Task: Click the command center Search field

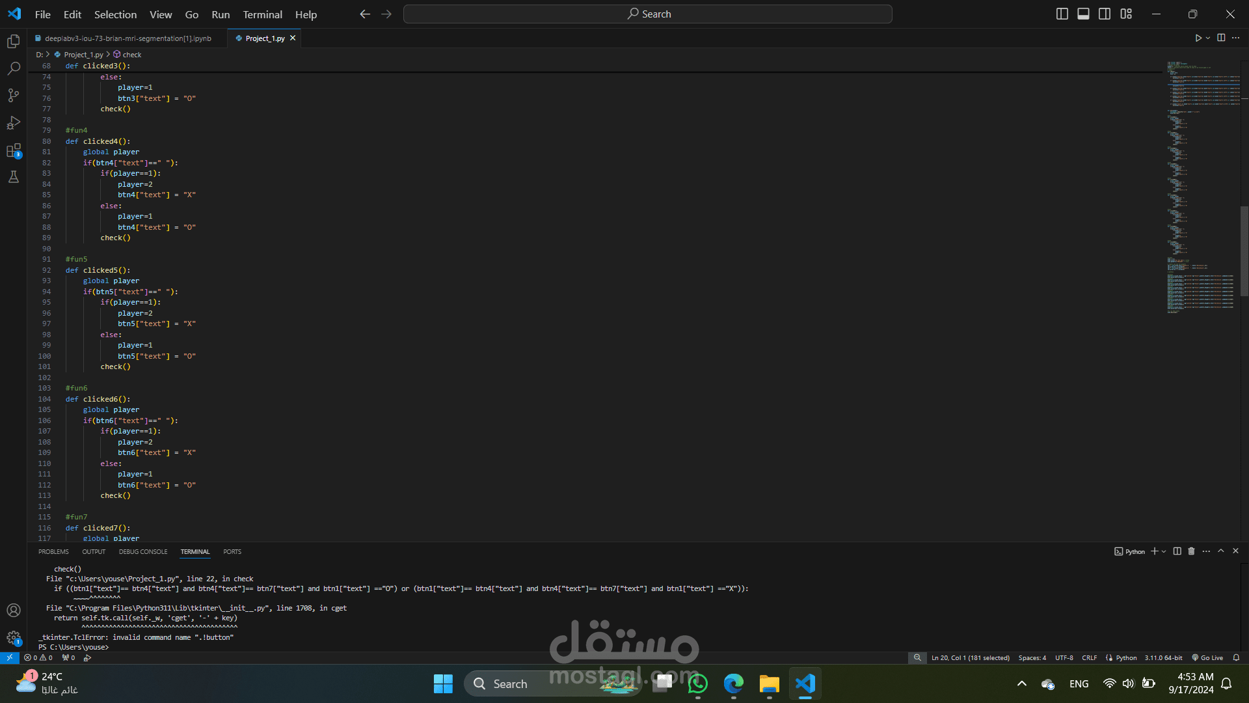Action: coord(648,14)
